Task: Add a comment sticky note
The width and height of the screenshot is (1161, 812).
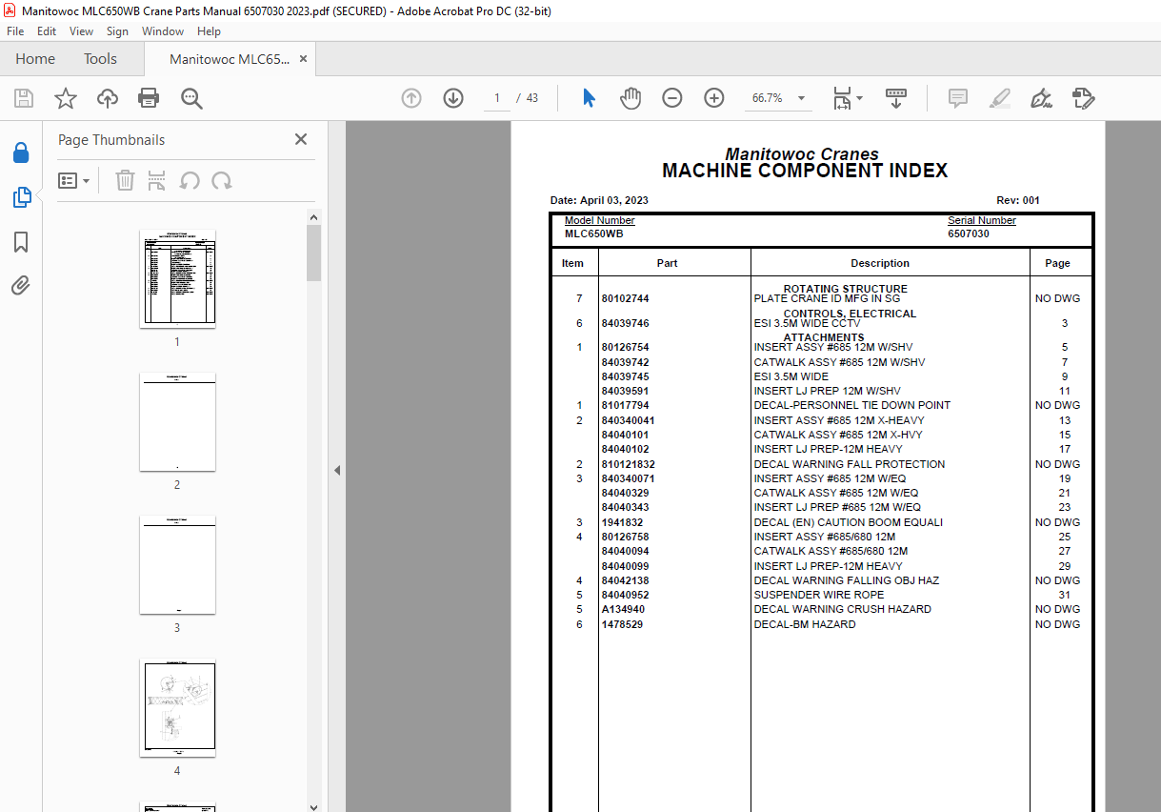Action: tap(957, 98)
